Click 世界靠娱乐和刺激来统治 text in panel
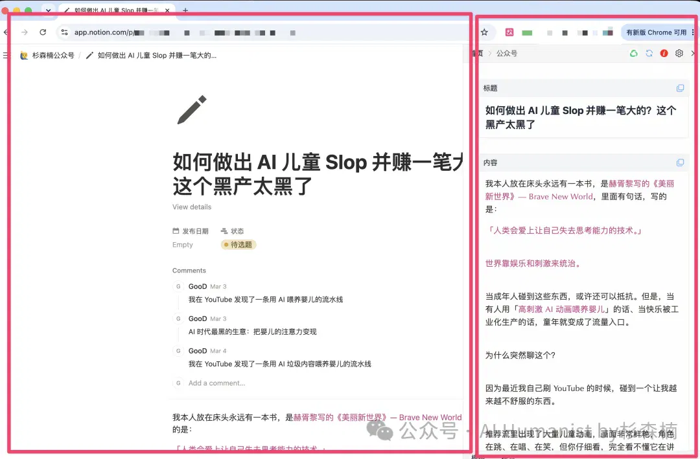This screenshot has height=459, width=700. [534, 263]
